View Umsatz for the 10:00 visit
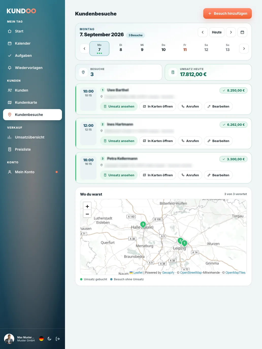The width and height of the screenshot is (262, 349). click(x=119, y=107)
